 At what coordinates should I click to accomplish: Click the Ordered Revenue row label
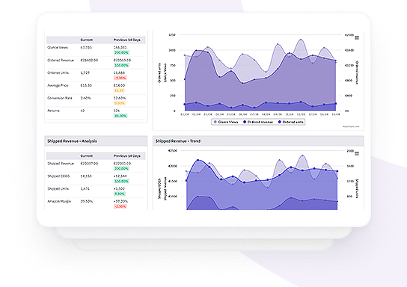[x=61, y=60]
